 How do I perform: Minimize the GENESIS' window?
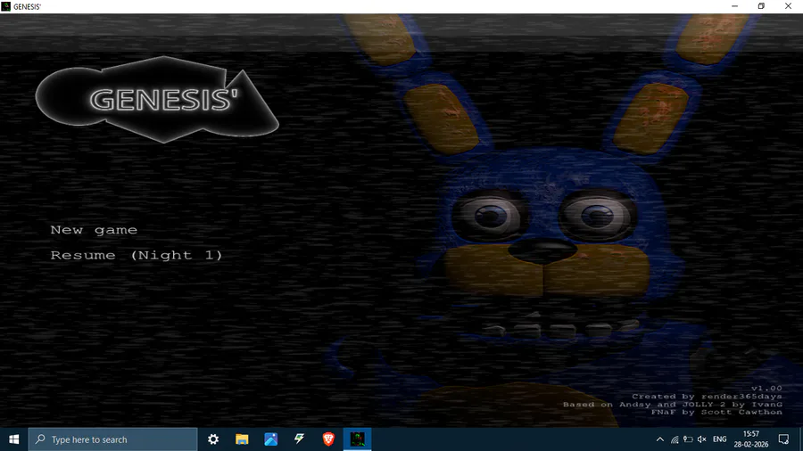click(x=735, y=6)
